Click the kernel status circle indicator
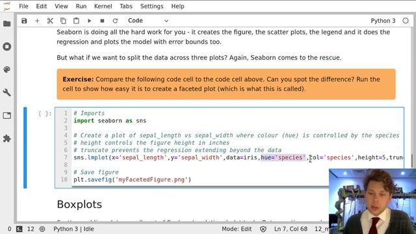 click(x=406, y=21)
